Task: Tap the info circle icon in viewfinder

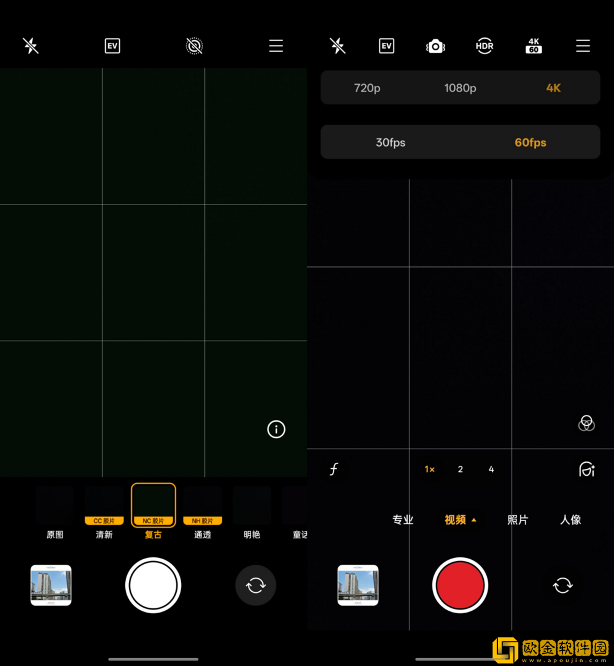Action: [276, 429]
